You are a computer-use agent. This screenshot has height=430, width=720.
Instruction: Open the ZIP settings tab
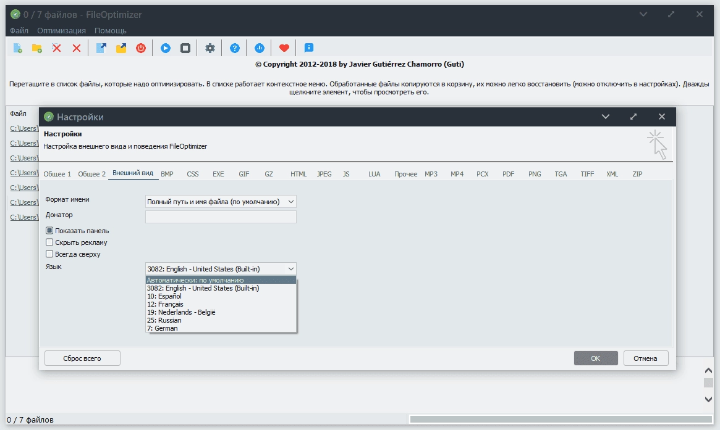click(x=637, y=174)
